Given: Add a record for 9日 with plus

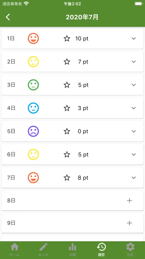Looking at the screenshot, I should pos(129,223).
